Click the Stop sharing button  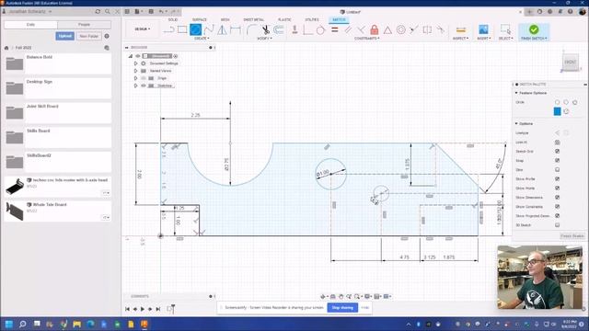tap(342, 308)
